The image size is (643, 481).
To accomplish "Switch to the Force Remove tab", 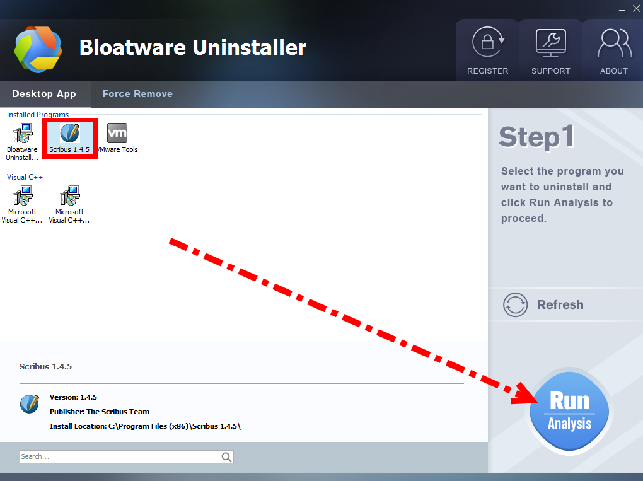I will [137, 94].
